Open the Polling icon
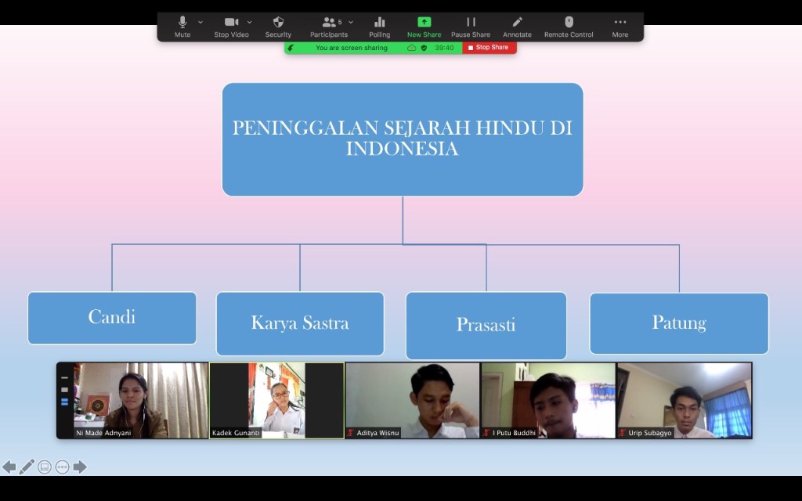This screenshot has width=802, height=501. 379,26
